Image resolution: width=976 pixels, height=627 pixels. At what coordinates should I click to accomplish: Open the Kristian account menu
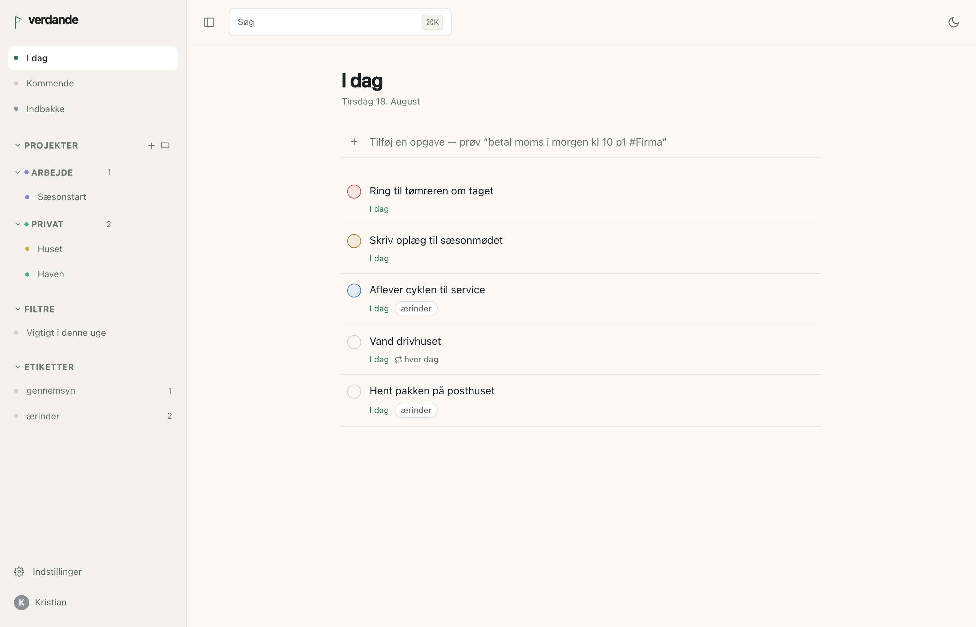93,602
